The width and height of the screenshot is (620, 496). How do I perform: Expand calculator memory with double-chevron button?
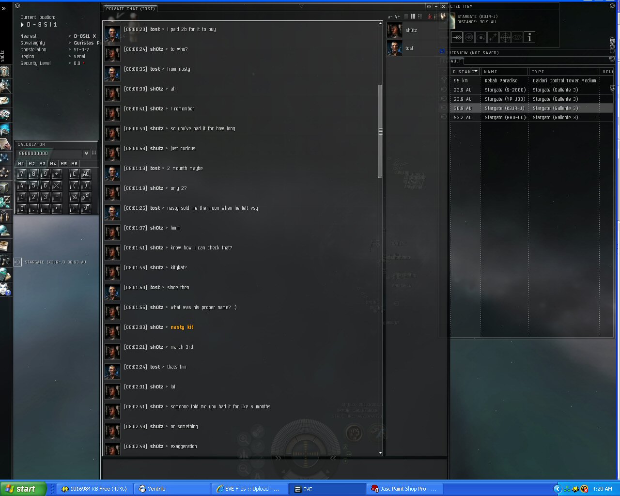click(x=86, y=153)
